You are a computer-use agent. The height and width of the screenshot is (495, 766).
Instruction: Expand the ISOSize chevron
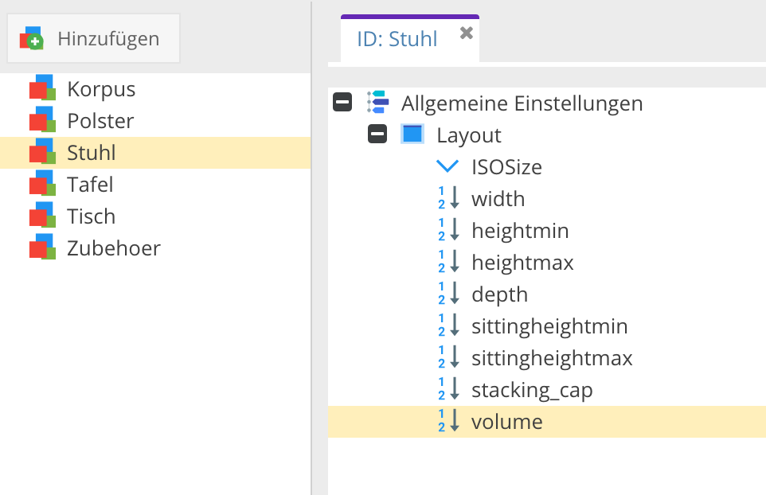448,167
